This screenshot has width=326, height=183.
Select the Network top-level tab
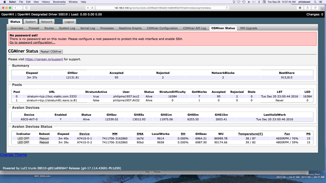pos(47,22)
